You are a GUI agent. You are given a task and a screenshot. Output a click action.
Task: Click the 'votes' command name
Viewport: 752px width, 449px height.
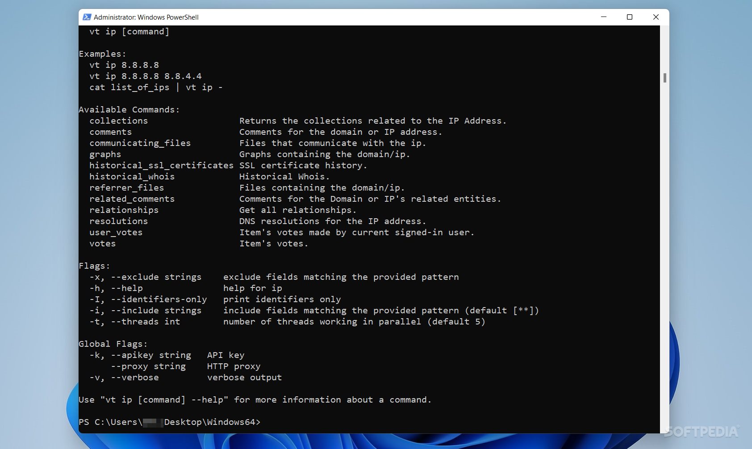[102, 244]
